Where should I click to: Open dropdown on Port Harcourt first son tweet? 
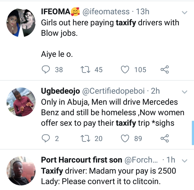pyautogui.click(x=185, y=161)
